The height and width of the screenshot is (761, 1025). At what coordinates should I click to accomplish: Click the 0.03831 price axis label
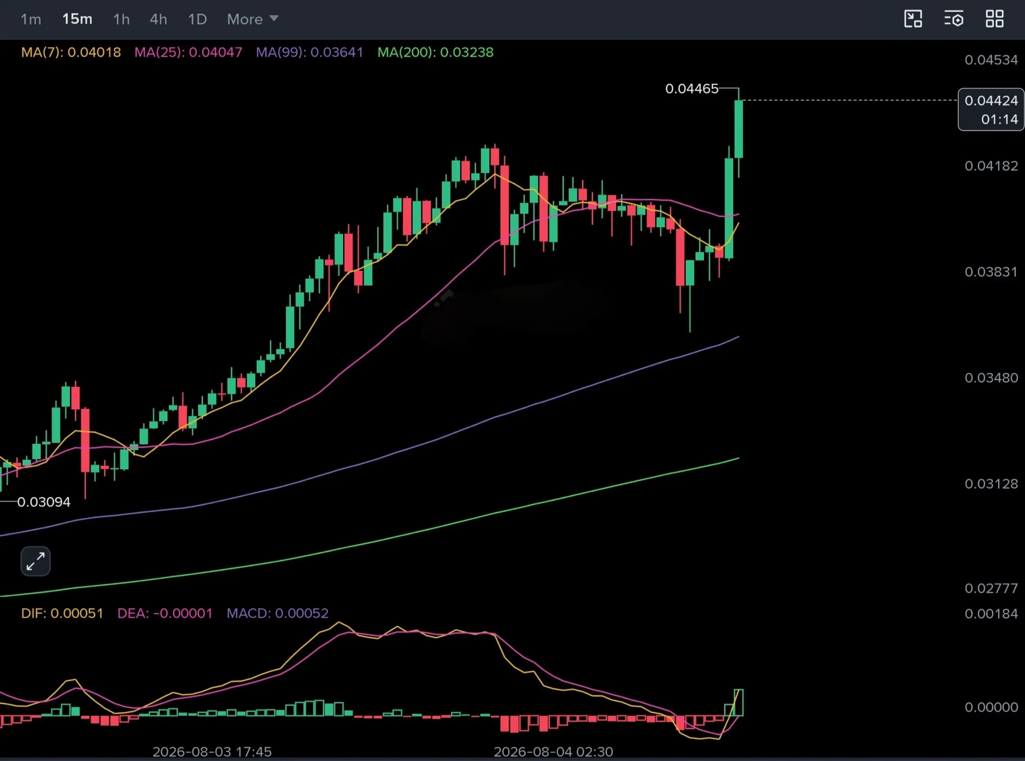(x=991, y=272)
